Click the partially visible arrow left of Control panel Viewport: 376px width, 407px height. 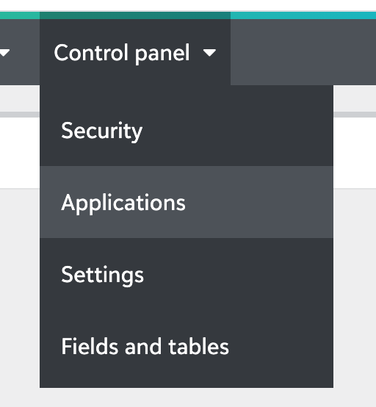[4, 53]
